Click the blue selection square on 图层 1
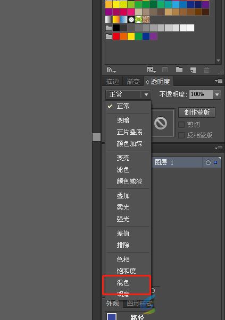The width and height of the screenshot is (225, 320). tap(215, 162)
